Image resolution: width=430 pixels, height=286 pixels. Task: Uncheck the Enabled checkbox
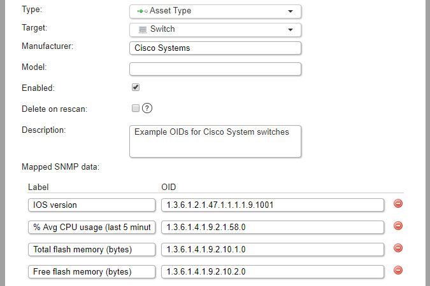click(136, 87)
